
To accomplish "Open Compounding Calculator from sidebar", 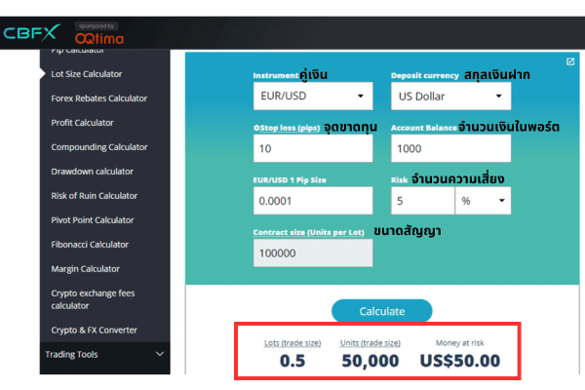I will [x=99, y=147].
